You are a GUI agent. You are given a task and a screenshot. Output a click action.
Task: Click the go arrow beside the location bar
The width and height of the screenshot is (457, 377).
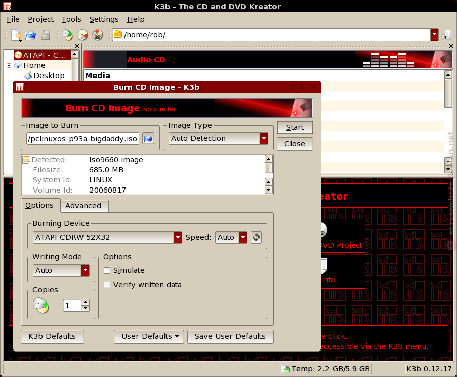tap(446, 35)
